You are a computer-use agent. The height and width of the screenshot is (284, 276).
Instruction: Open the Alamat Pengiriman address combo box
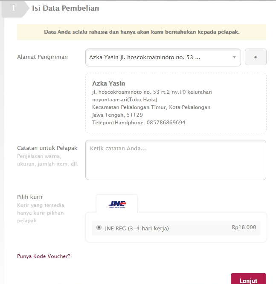coord(163,57)
